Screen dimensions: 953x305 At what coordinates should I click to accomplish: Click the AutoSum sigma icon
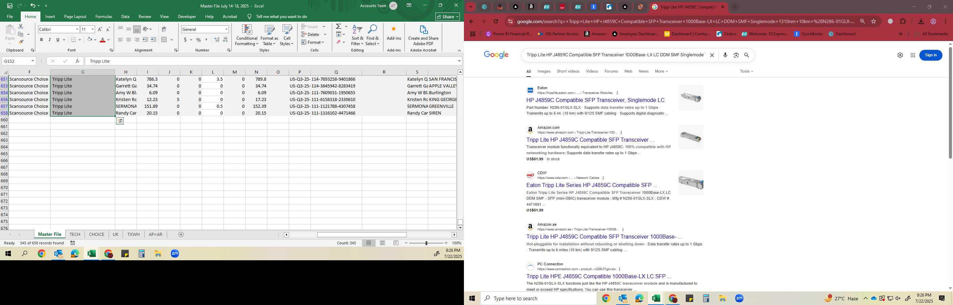coord(339,26)
